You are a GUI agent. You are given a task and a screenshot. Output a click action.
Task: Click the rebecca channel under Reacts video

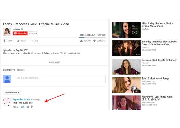point(145,63)
